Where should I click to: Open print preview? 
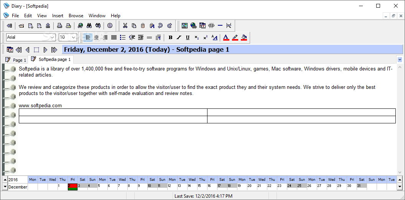coord(59,26)
